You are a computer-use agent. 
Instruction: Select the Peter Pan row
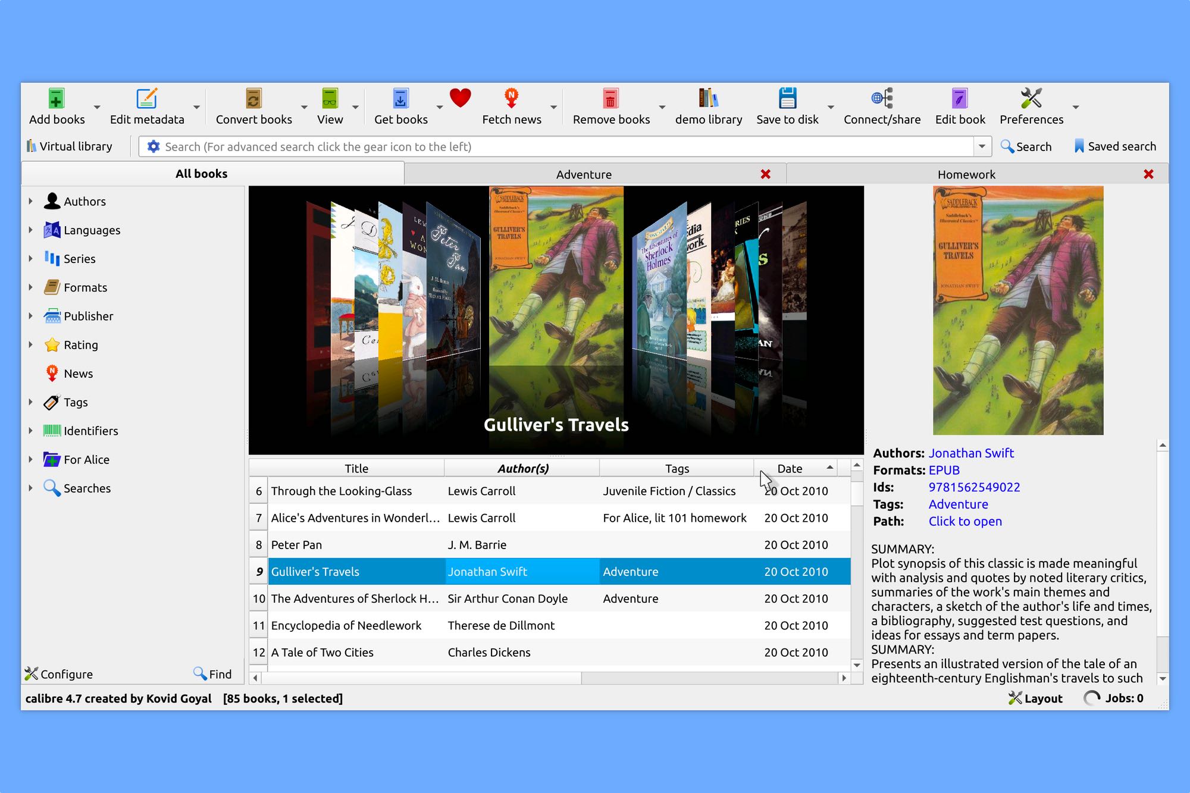click(x=550, y=545)
